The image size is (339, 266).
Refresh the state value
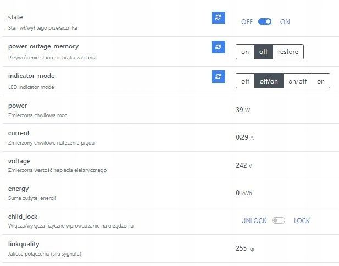[218, 18]
